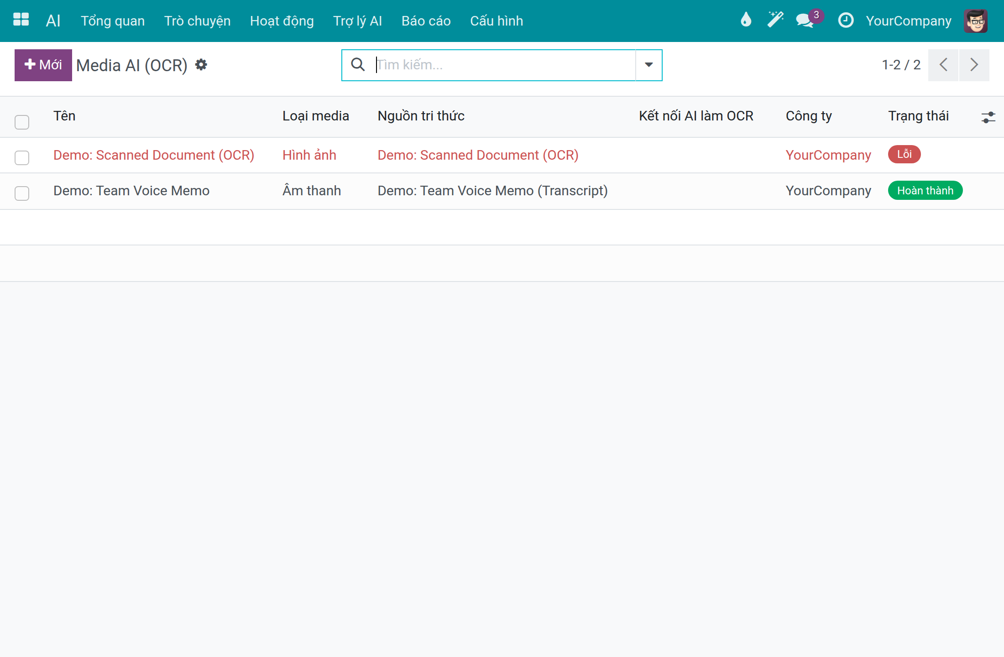Open the Trò chuyện menu

(197, 21)
